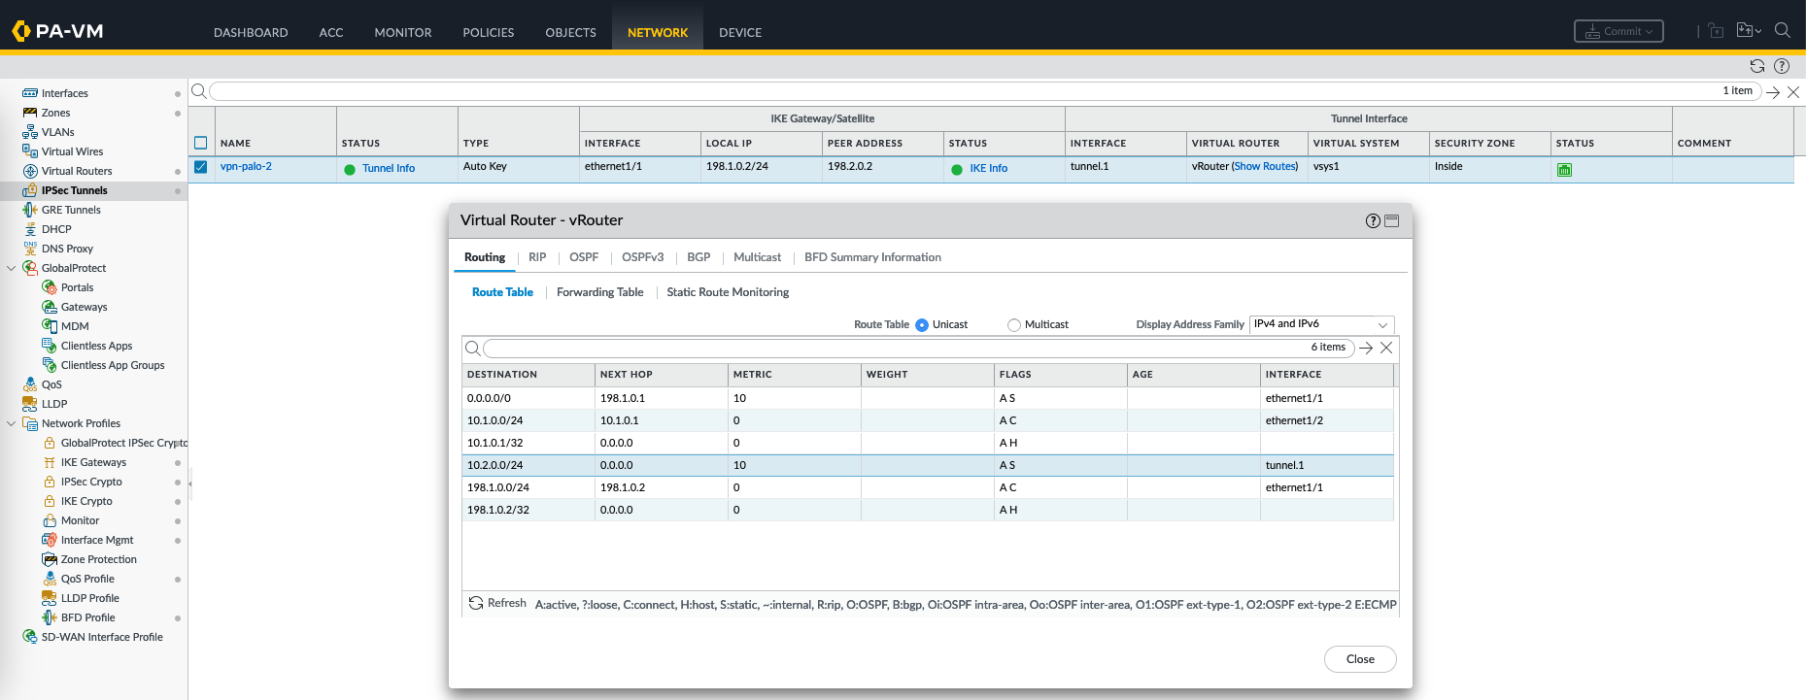Switch to the OSPF tab
1806x700 pixels.
pyautogui.click(x=584, y=257)
